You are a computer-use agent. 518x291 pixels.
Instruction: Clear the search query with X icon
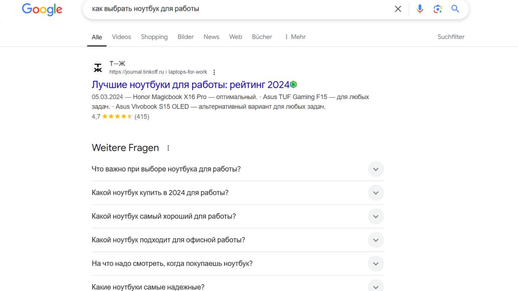398,9
